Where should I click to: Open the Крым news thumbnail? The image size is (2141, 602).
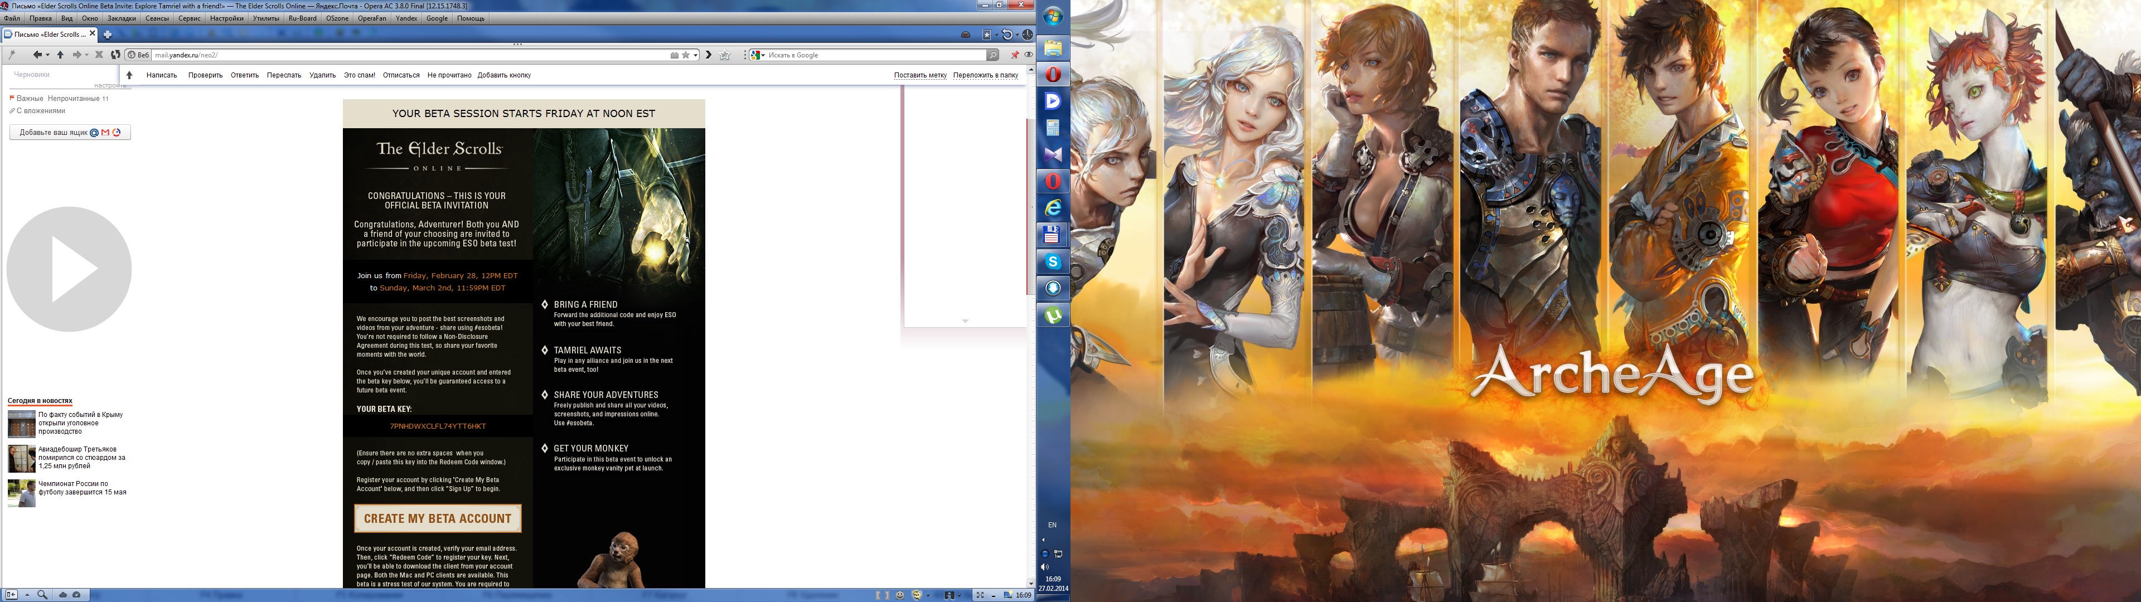22,423
